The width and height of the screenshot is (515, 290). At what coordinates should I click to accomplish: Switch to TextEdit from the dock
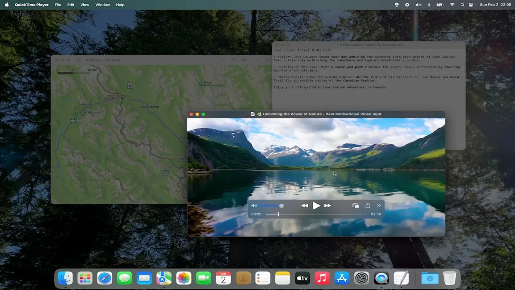click(x=401, y=278)
